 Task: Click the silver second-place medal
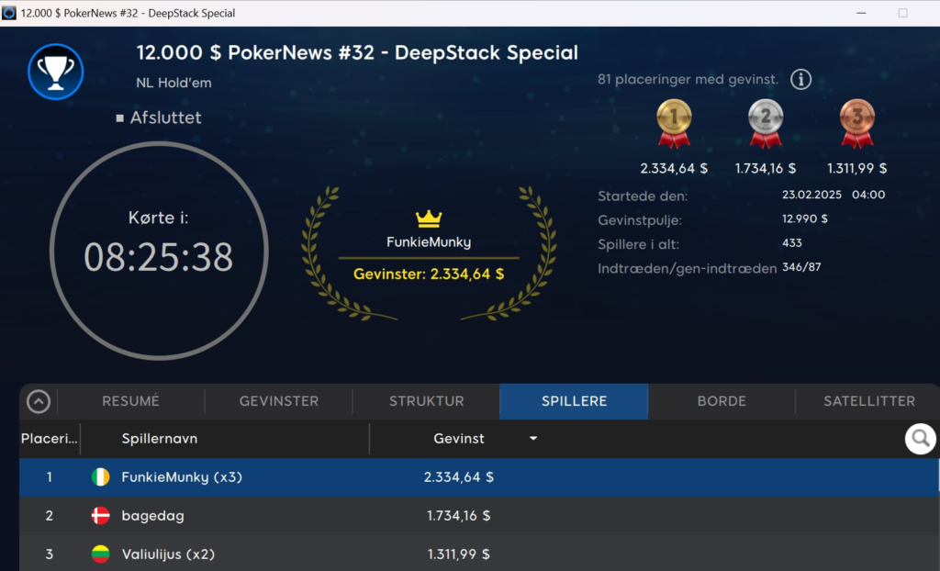click(x=766, y=124)
